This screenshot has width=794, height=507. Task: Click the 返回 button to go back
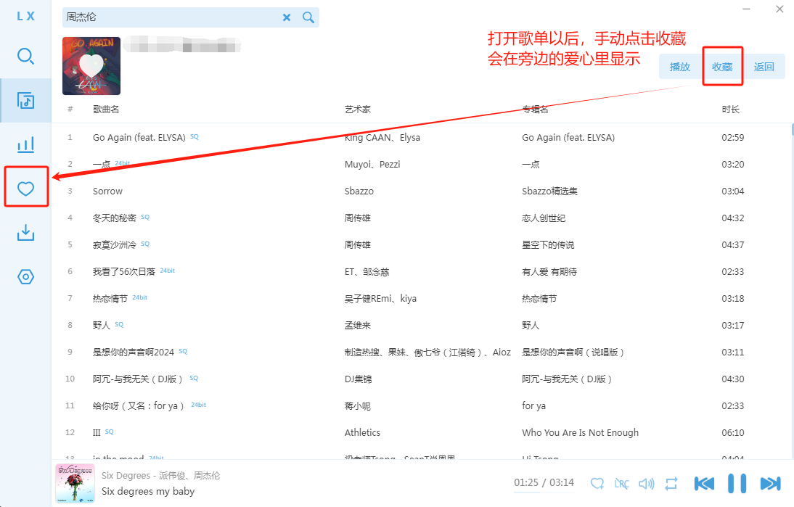pos(764,67)
